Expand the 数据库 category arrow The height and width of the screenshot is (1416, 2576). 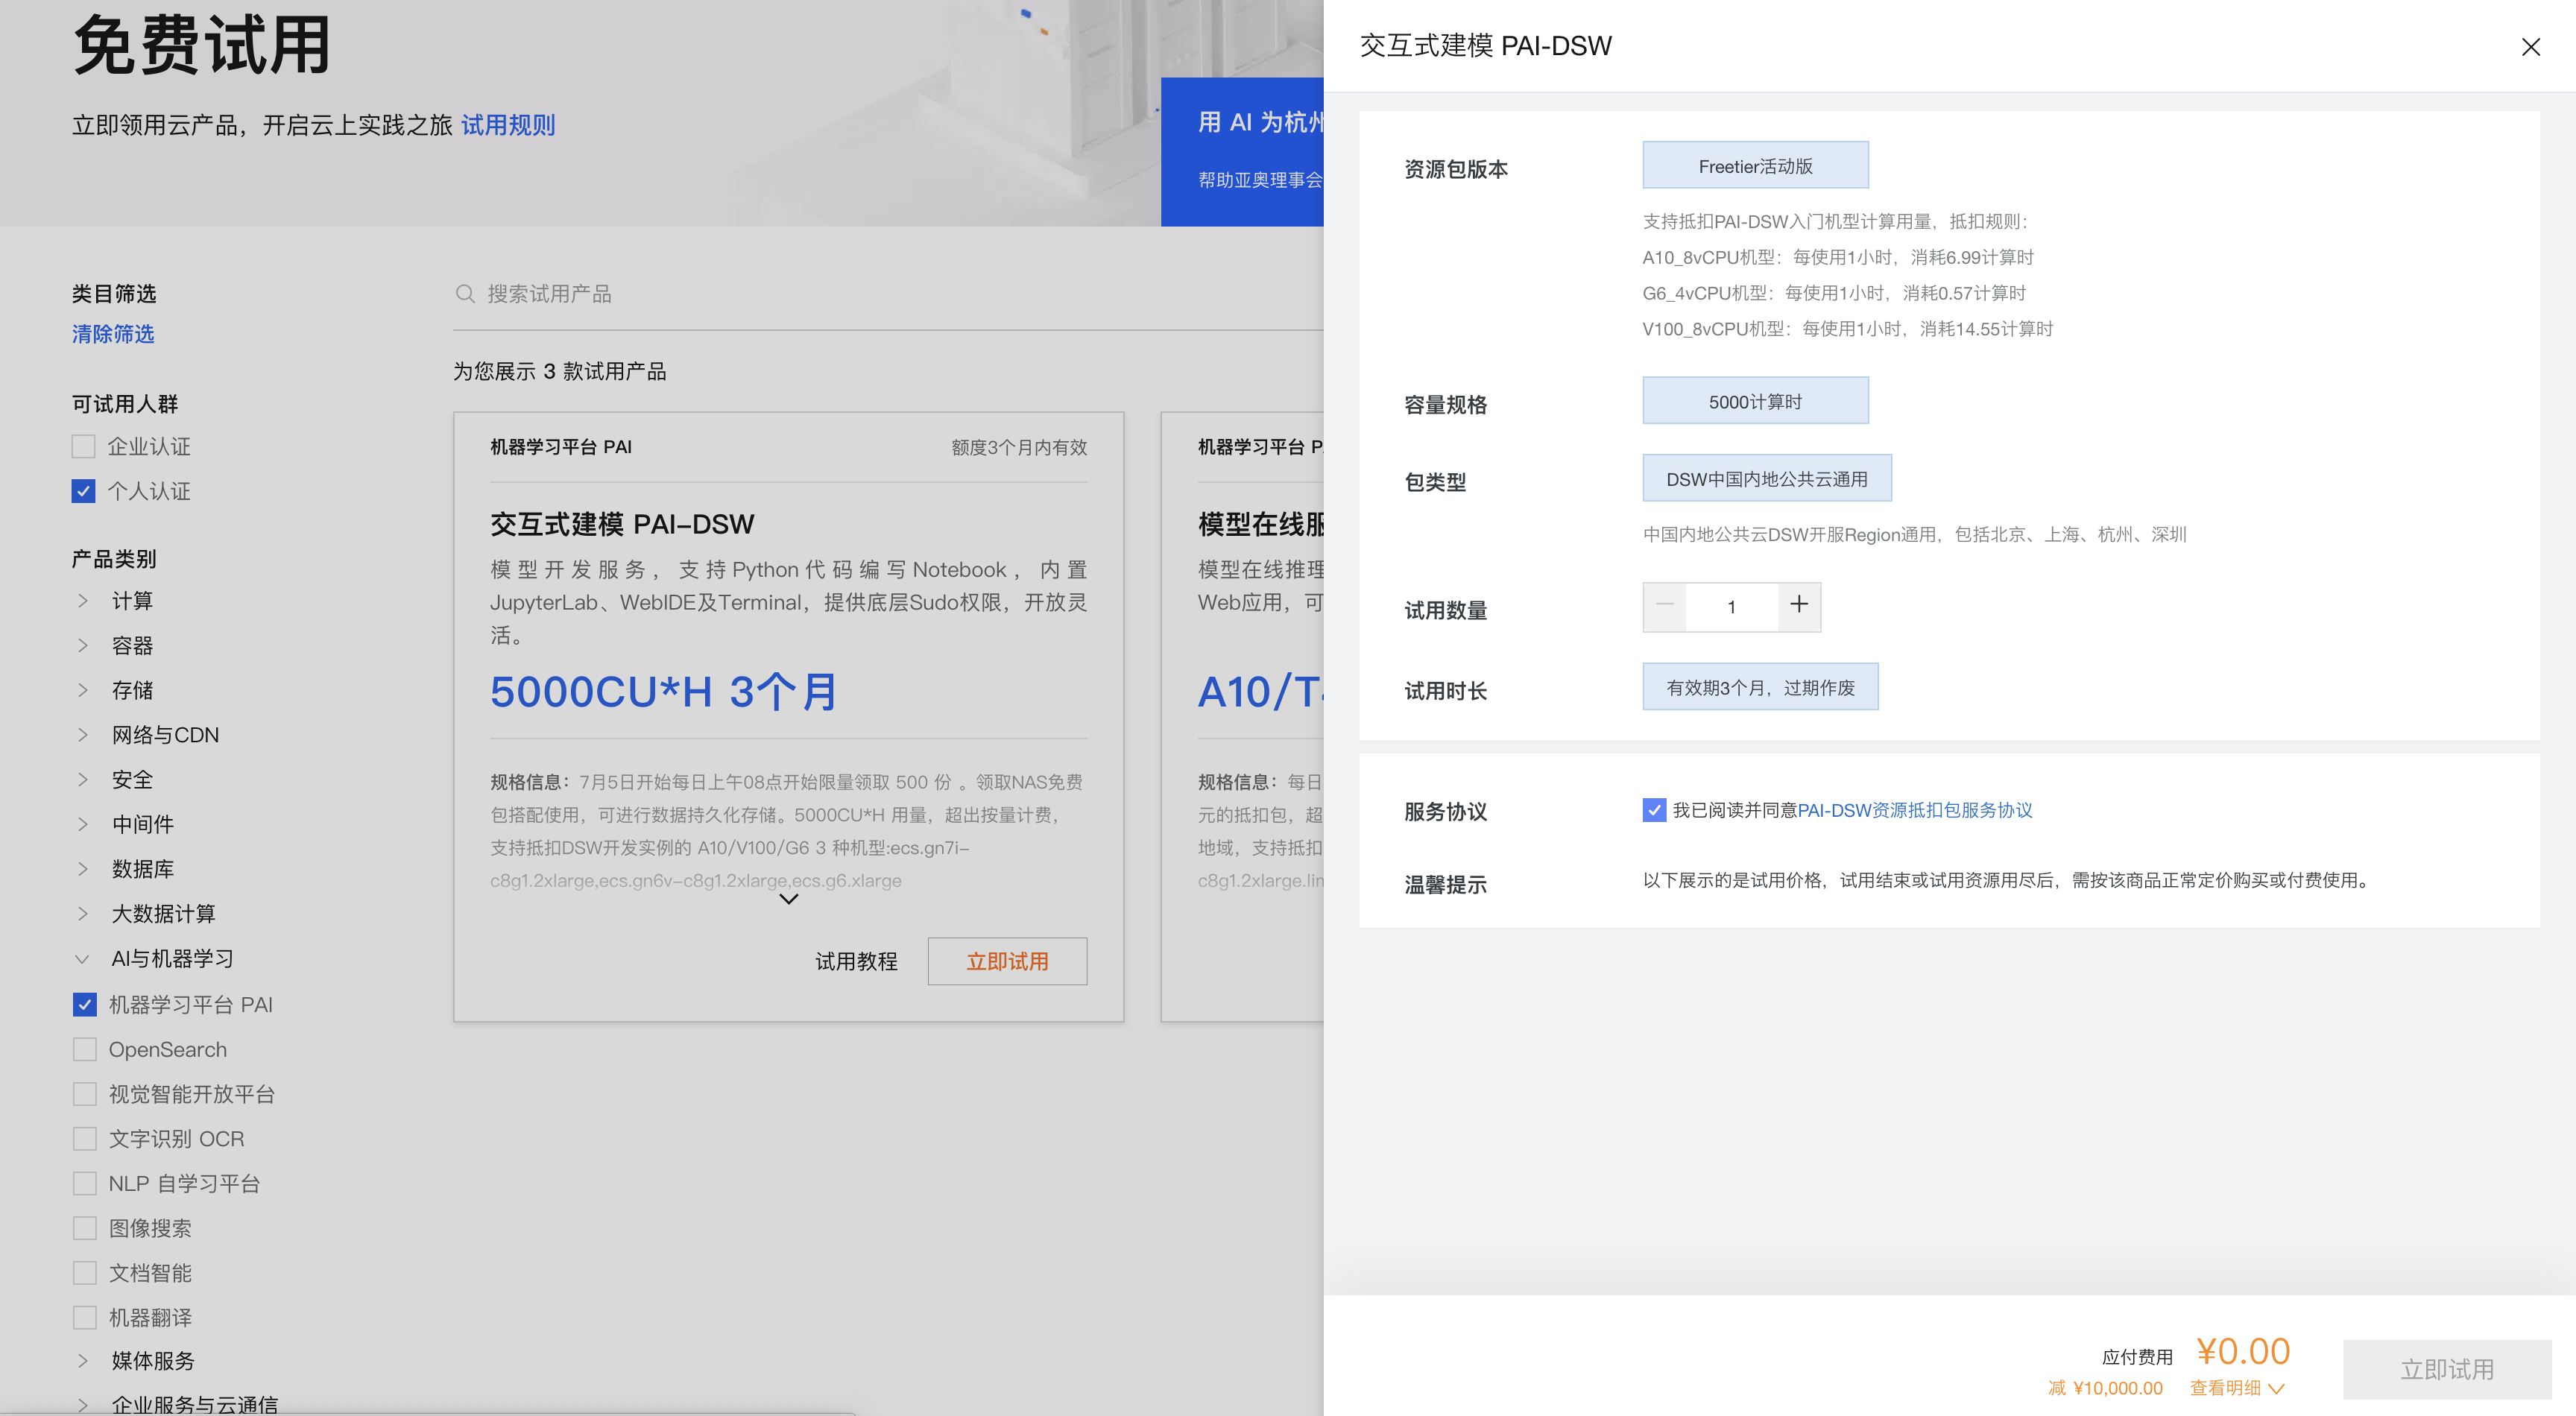[83, 869]
